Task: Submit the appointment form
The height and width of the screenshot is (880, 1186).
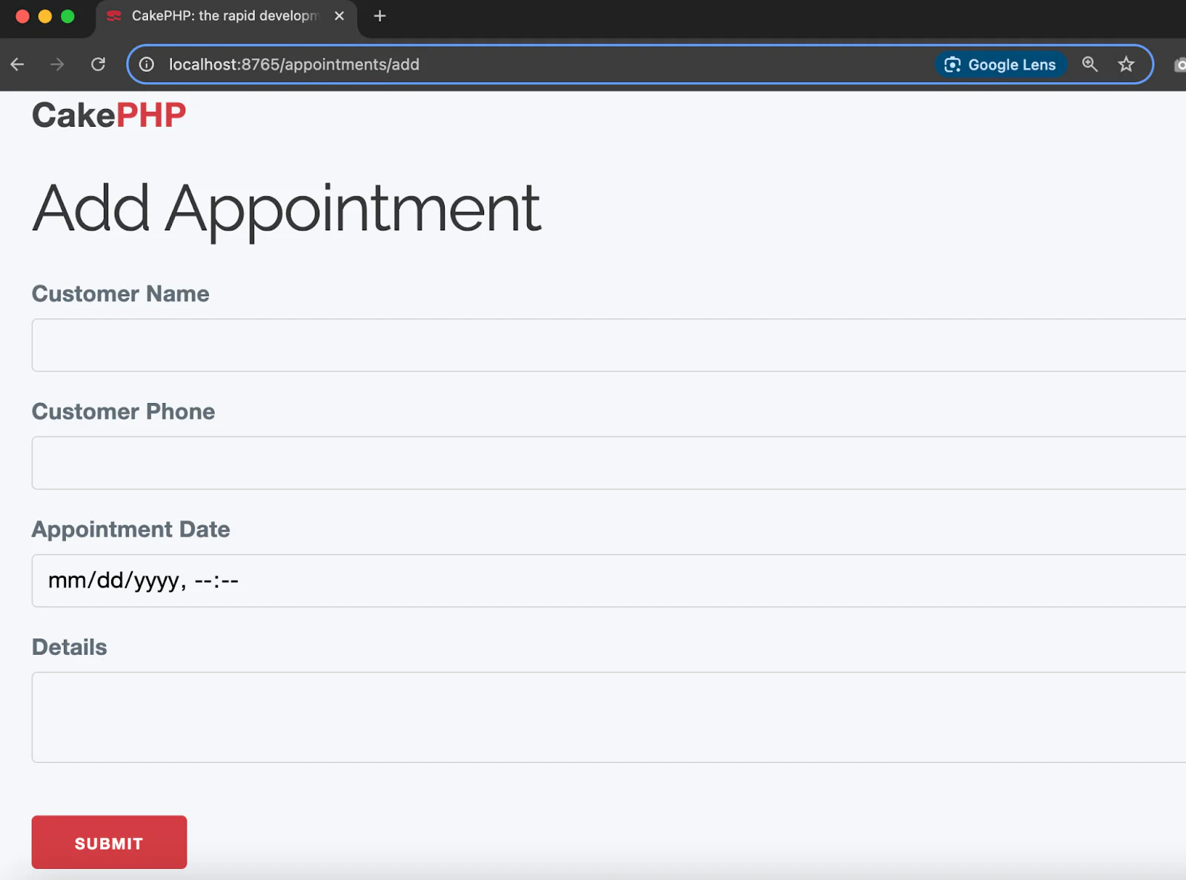Action: point(109,842)
